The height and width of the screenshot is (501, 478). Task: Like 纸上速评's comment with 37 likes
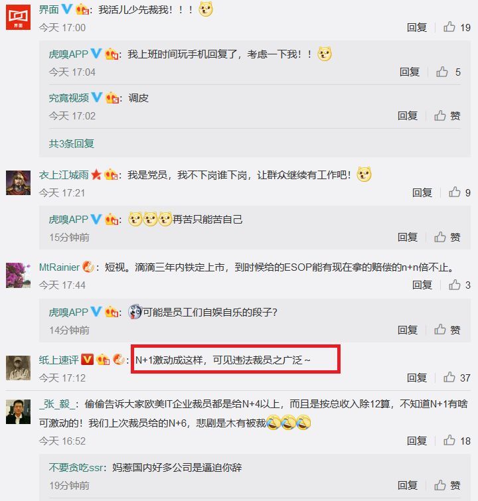[449, 378]
